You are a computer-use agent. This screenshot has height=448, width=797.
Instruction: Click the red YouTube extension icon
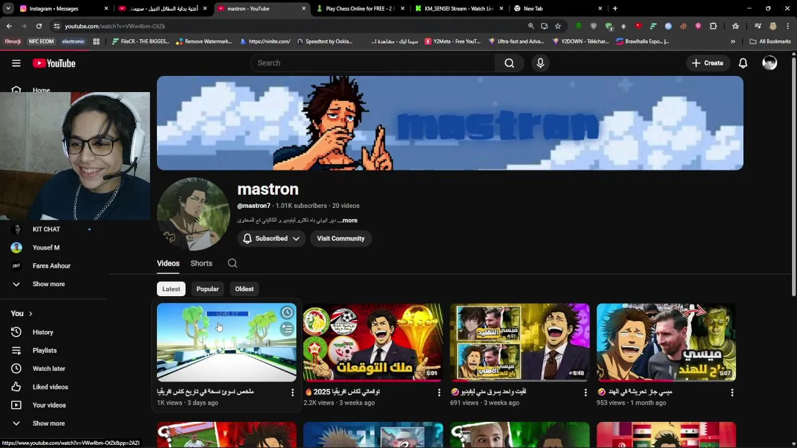pos(638,26)
